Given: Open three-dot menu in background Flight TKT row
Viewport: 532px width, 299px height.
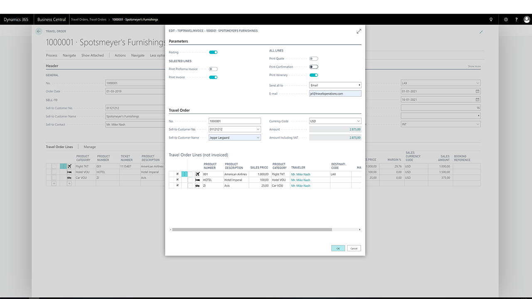Looking at the screenshot, I should 63,166.
